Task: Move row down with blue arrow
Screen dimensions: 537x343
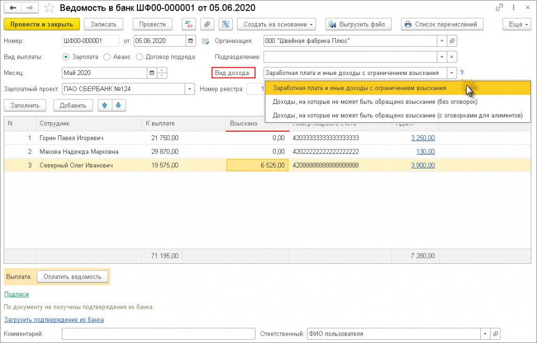Action: (118, 105)
